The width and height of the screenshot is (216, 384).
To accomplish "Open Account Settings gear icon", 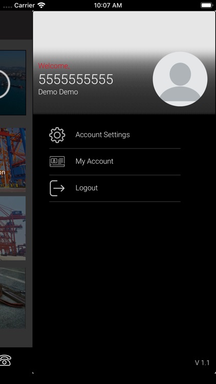I will click(57, 135).
